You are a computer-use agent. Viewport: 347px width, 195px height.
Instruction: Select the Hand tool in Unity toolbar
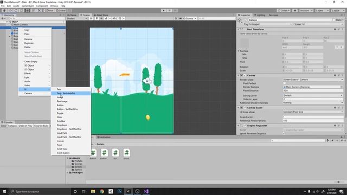[4, 10]
